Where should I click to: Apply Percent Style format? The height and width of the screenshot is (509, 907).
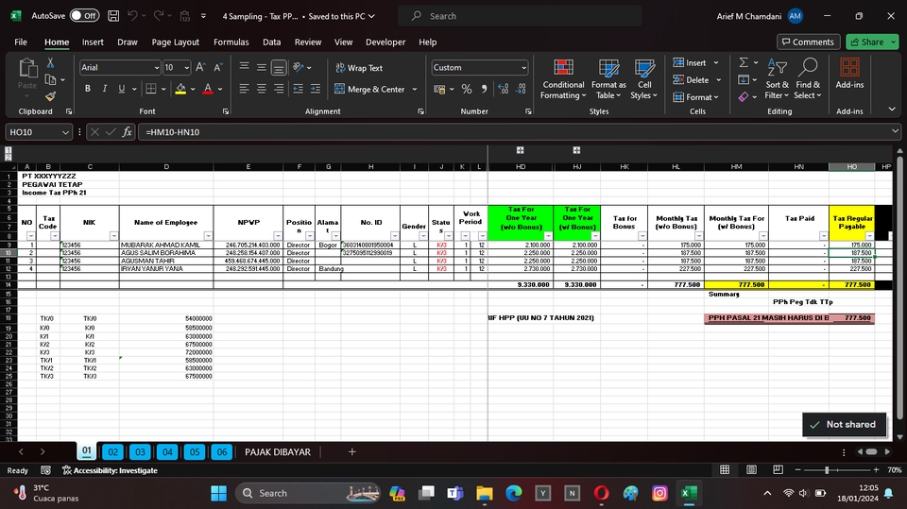point(467,89)
